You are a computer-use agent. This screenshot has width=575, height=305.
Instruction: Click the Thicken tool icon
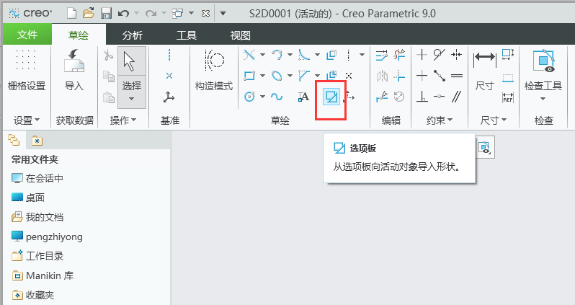point(331,76)
